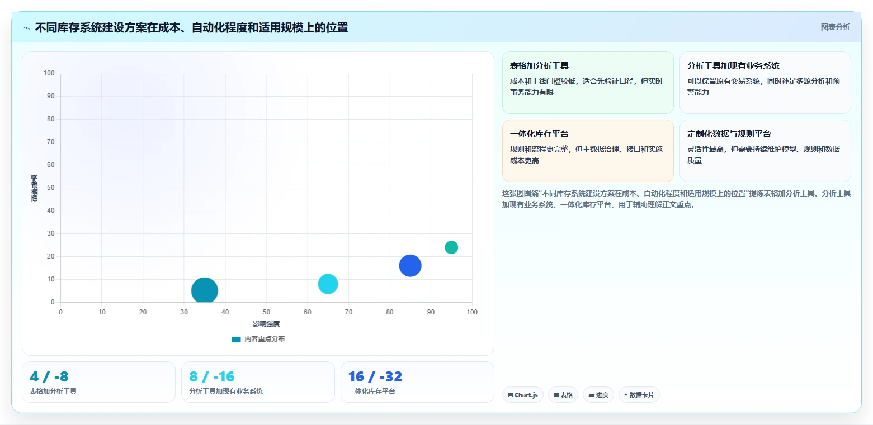Click the 16 / -32 stat card
This screenshot has height=425, width=873.
[417, 382]
